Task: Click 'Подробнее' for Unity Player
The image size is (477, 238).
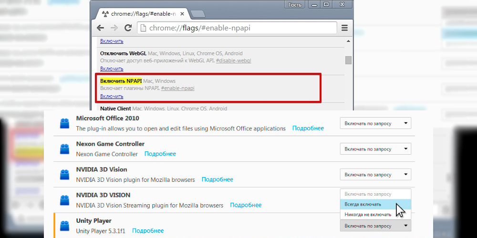Action: point(148,231)
